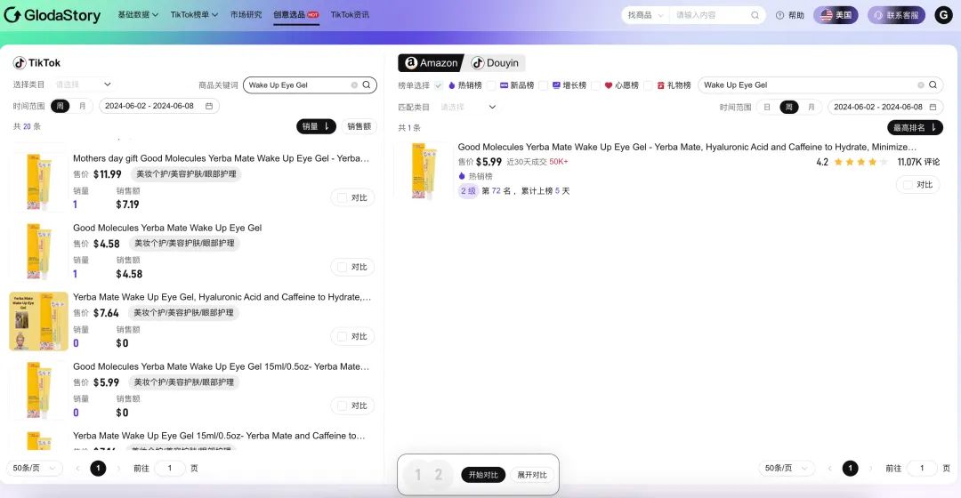Viewport: 961px width, 498px height.
Task: Check 对比 for TikTok $5.99 15ml product
Action: tap(342, 406)
